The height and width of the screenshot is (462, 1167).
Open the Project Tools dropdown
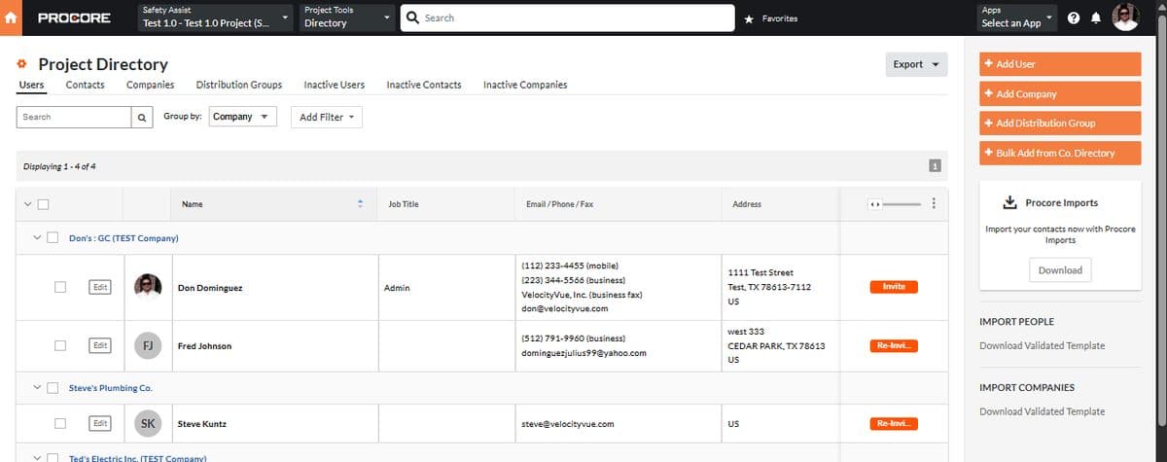[346, 18]
